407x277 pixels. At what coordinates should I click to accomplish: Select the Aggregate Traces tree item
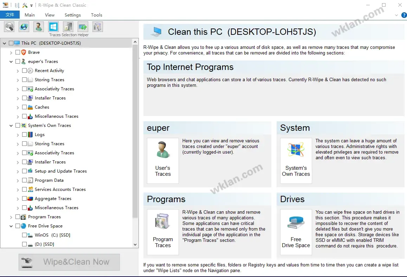53,199
